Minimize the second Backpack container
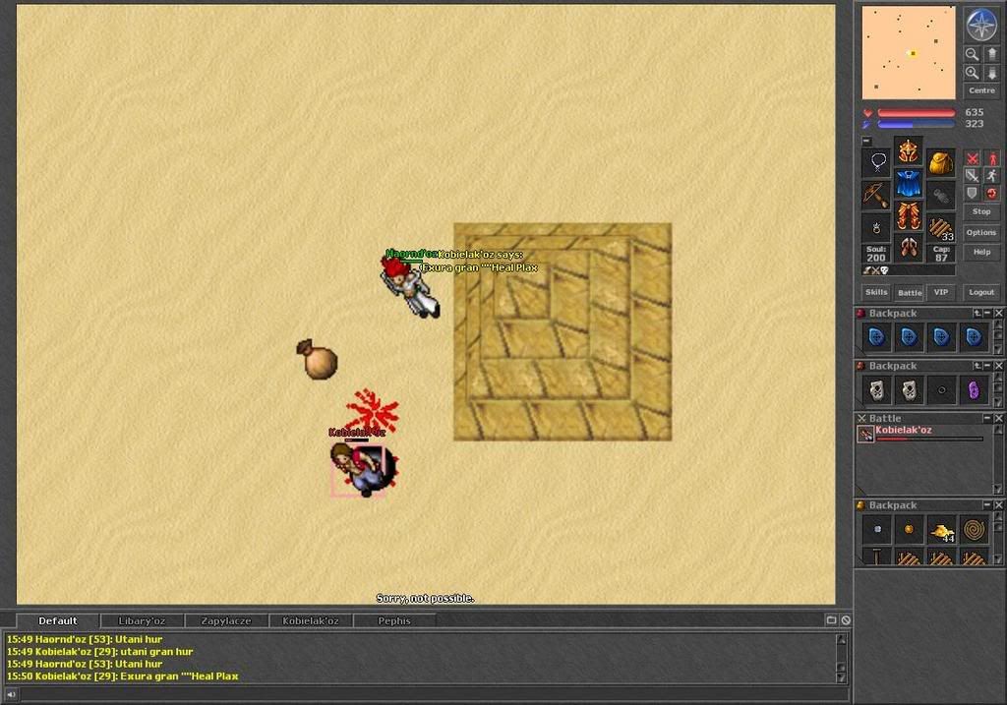Image resolution: width=1007 pixels, height=705 pixels. coord(987,366)
